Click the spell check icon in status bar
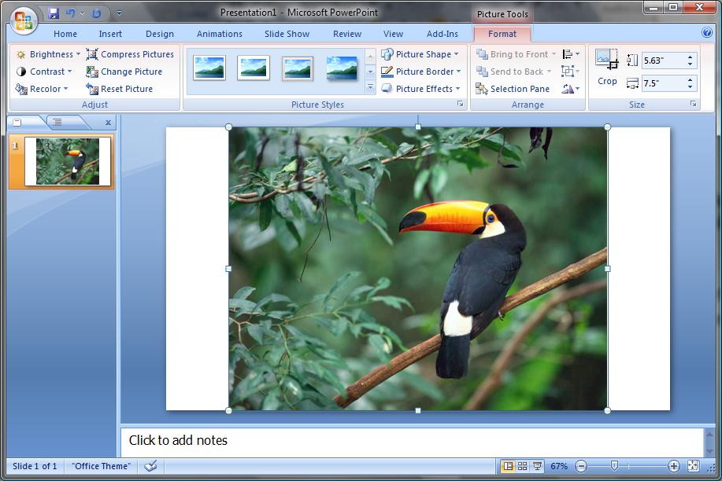 (150, 466)
